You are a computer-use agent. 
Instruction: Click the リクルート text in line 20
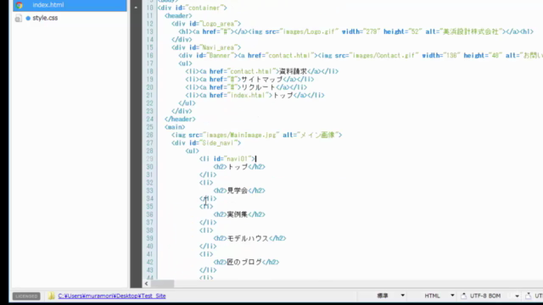point(258,87)
